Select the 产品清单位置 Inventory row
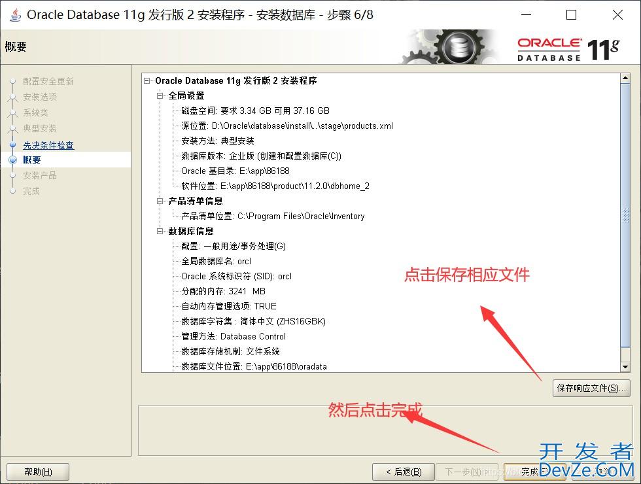The image size is (641, 484). (273, 216)
